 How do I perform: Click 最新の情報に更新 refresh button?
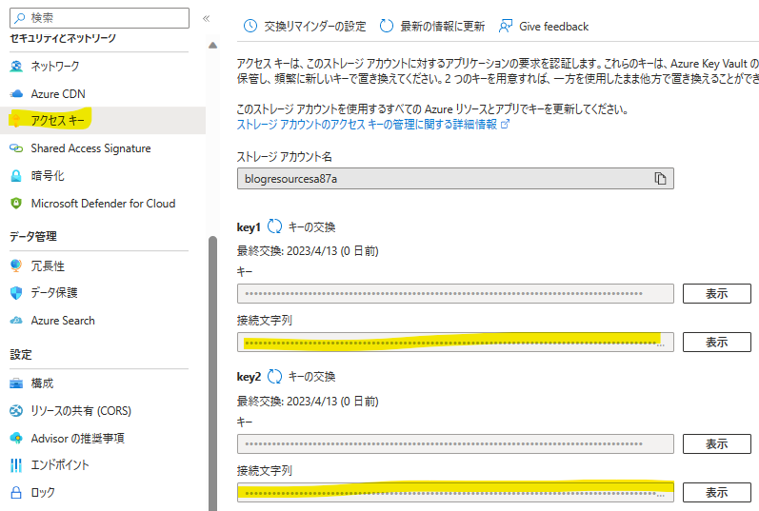[431, 26]
